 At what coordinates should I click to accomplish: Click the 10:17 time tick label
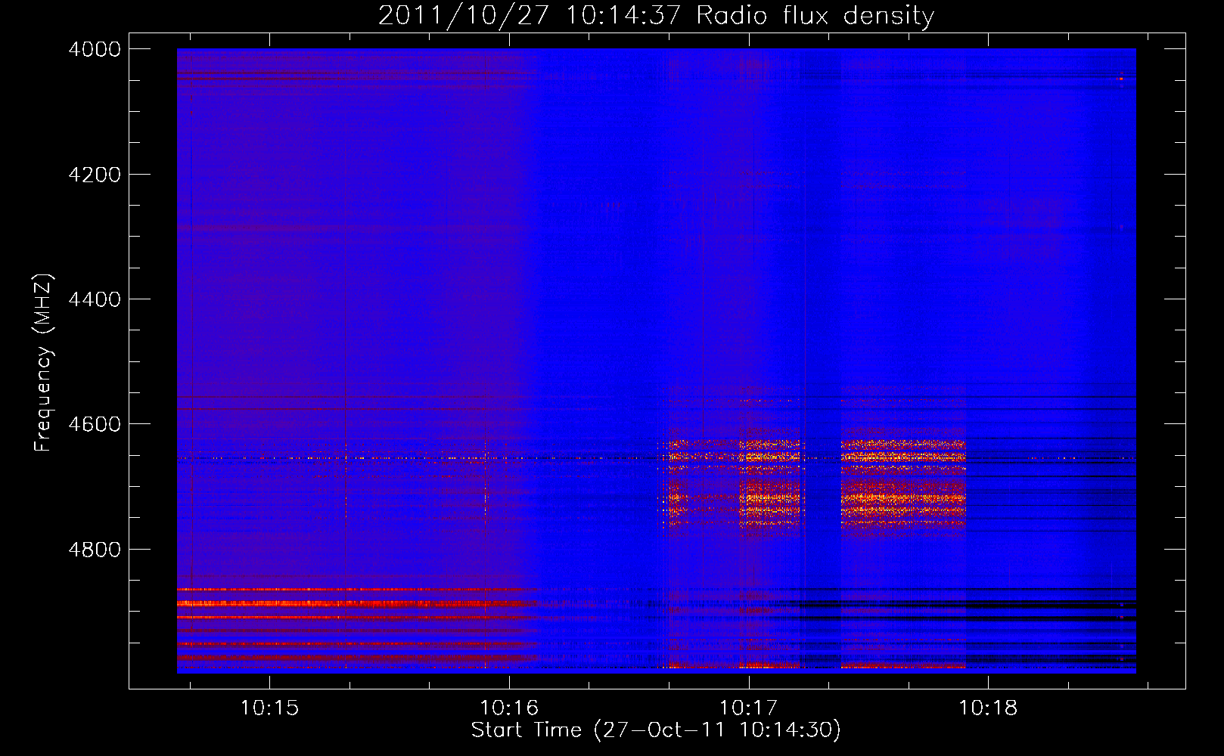(749, 708)
